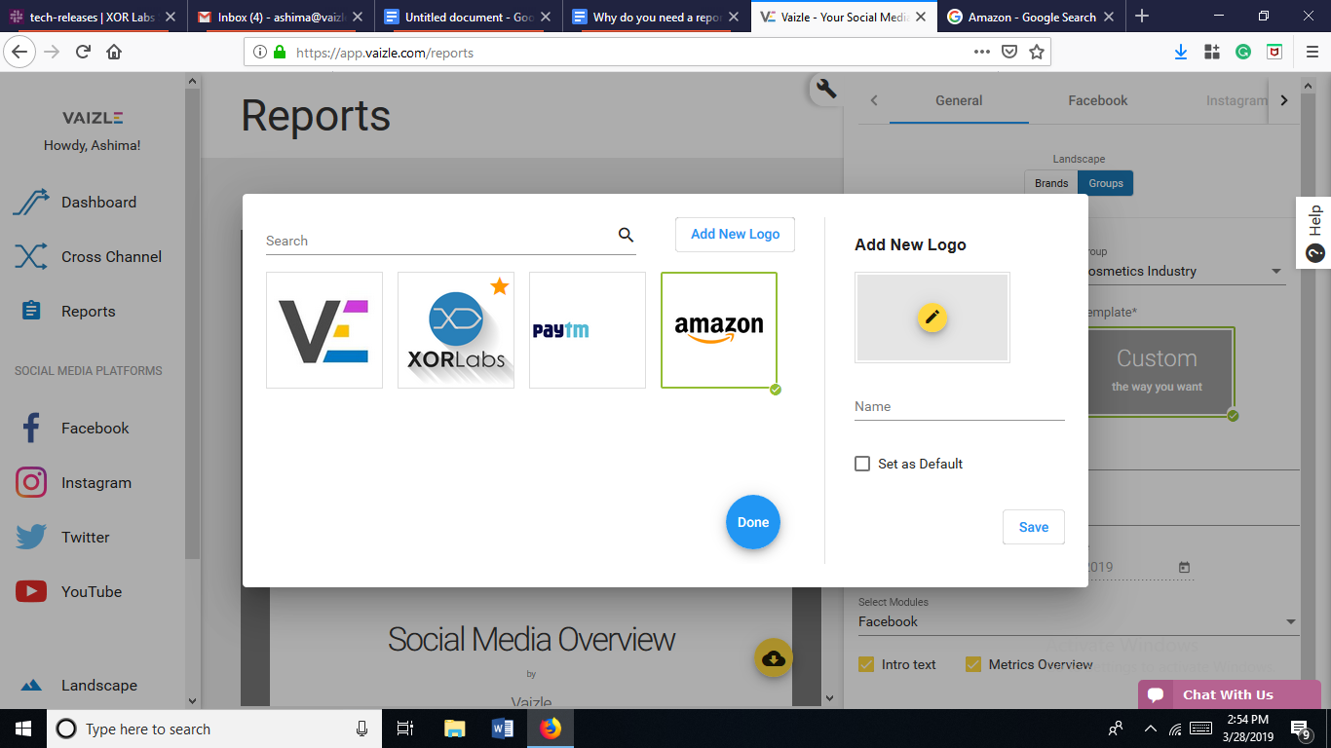Open the Select Modules dropdown
The height and width of the screenshot is (748, 1331).
pyautogui.click(x=1078, y=621)
